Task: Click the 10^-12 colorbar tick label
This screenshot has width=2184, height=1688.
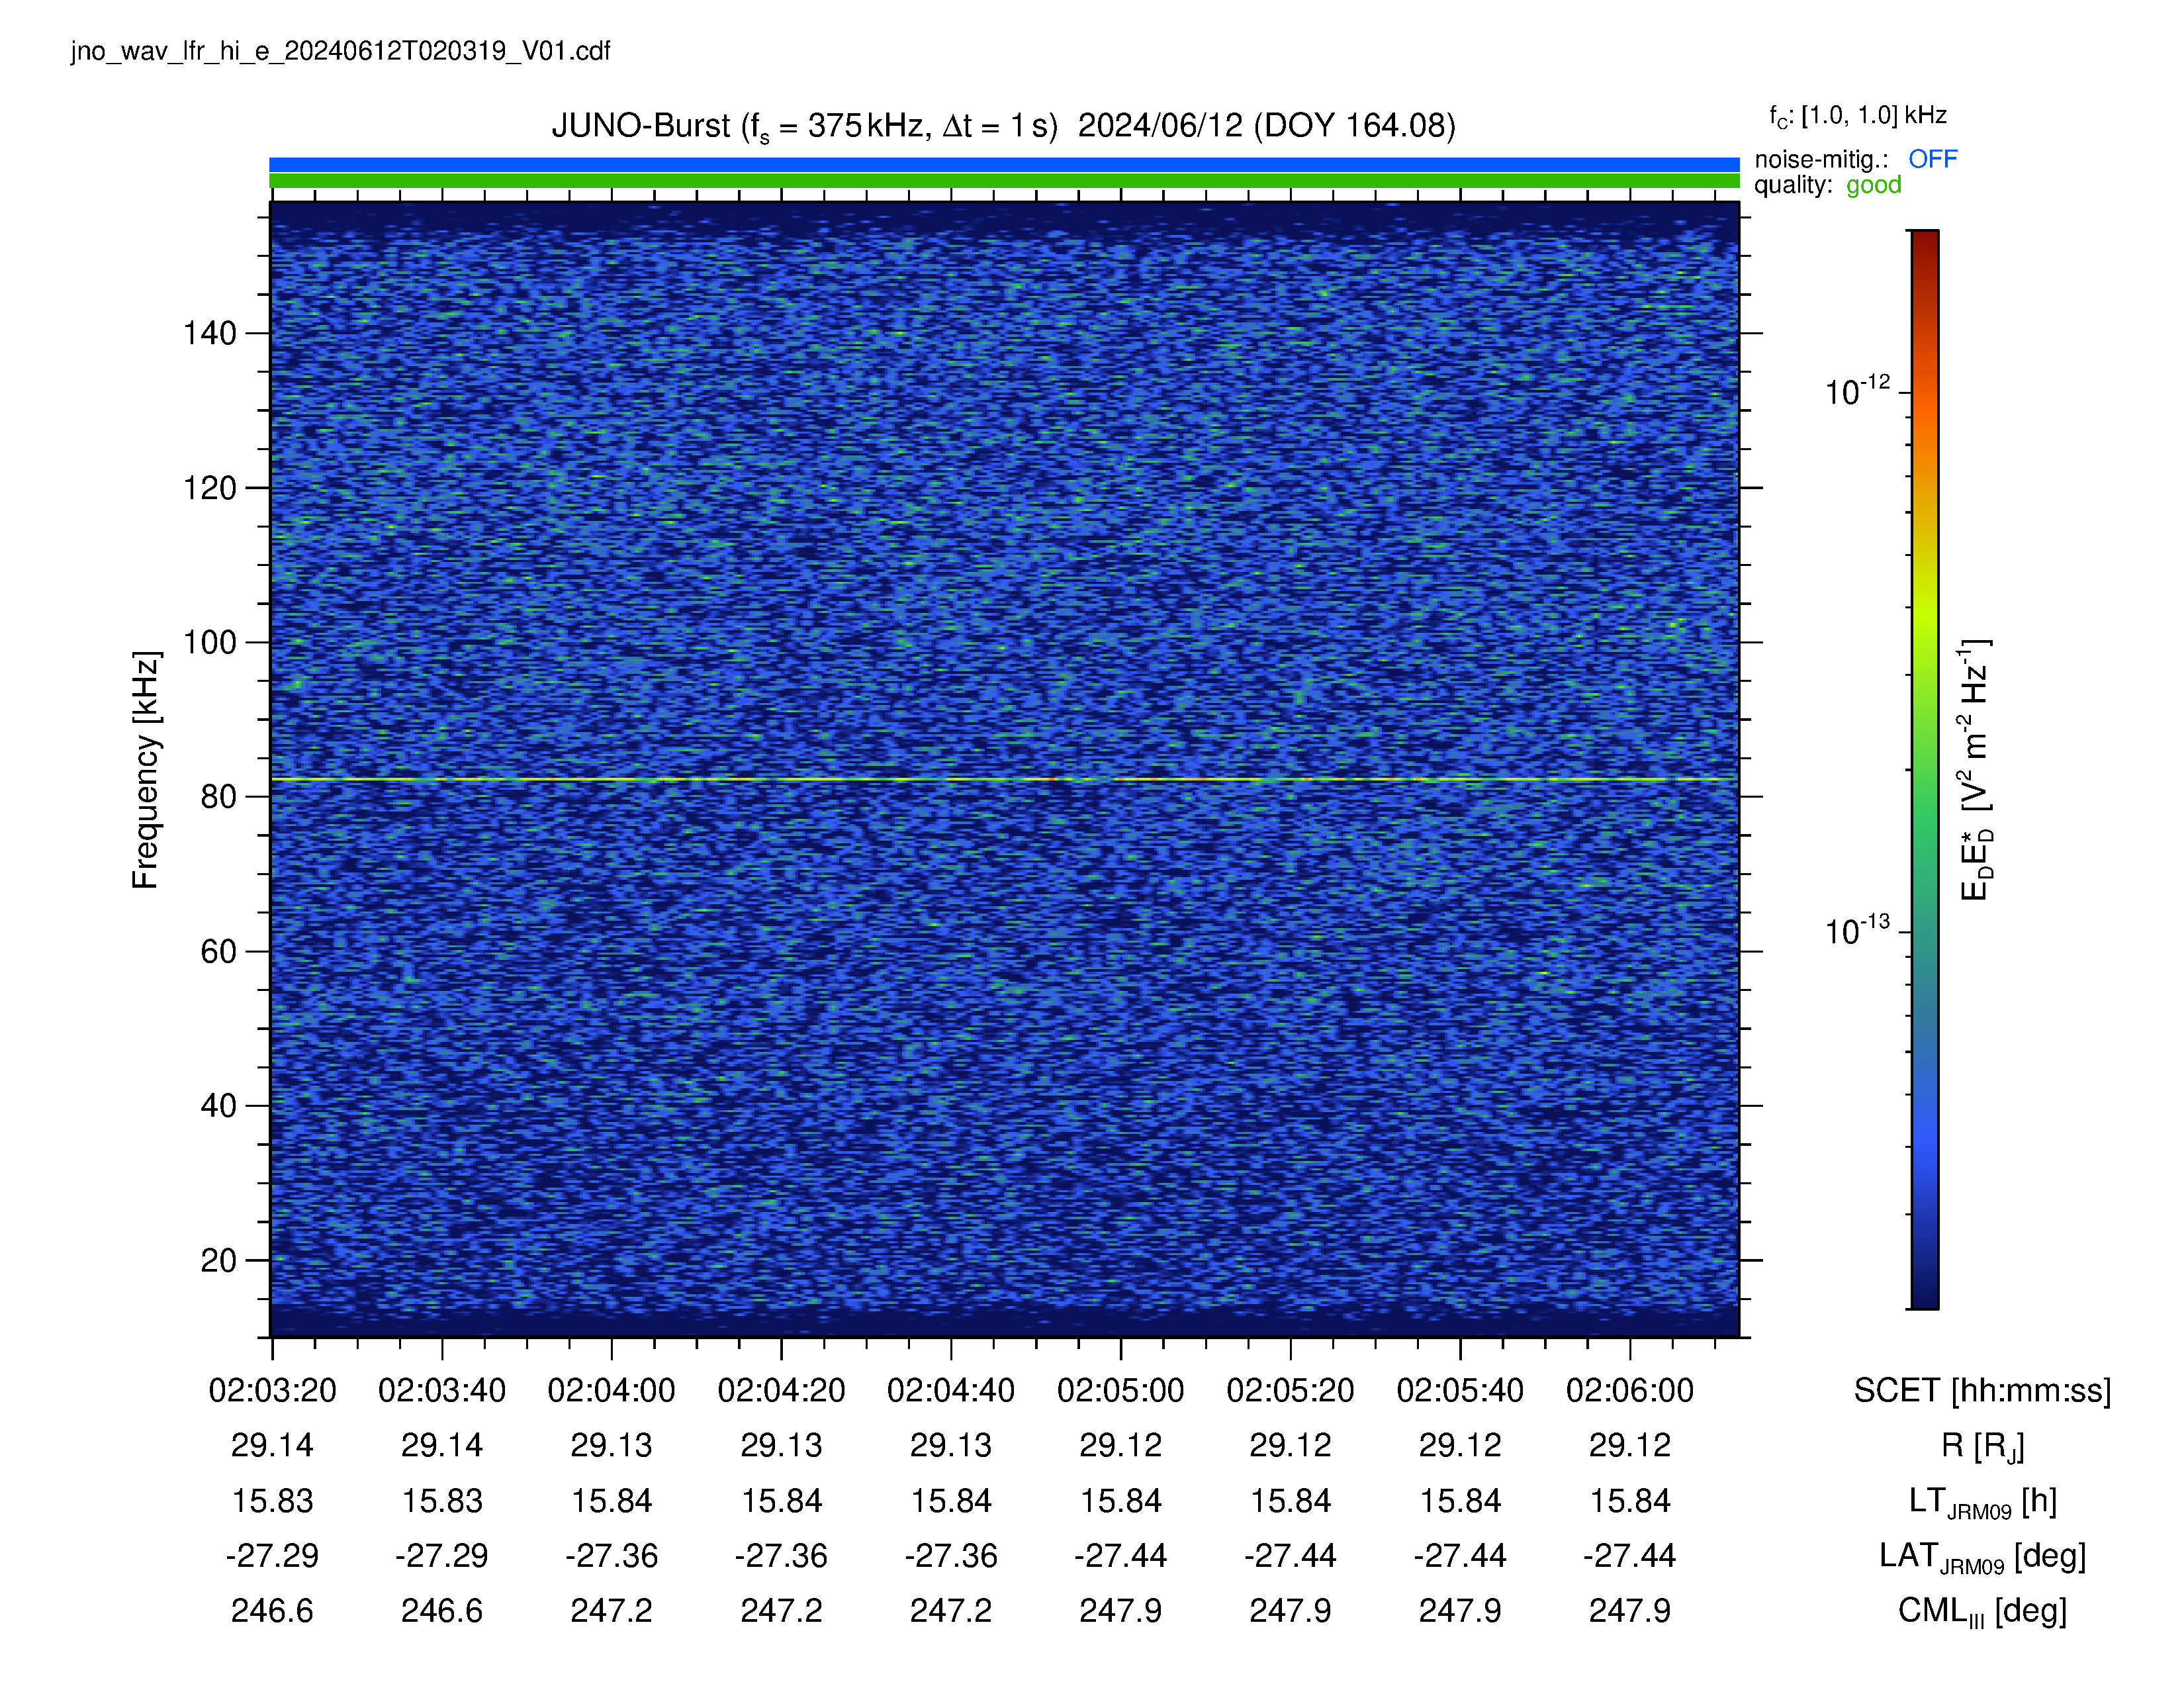Action: click(1857, 391)
